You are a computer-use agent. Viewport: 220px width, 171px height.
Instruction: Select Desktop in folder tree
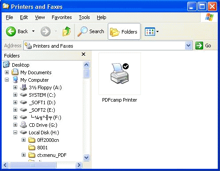[x=21, y=65]
